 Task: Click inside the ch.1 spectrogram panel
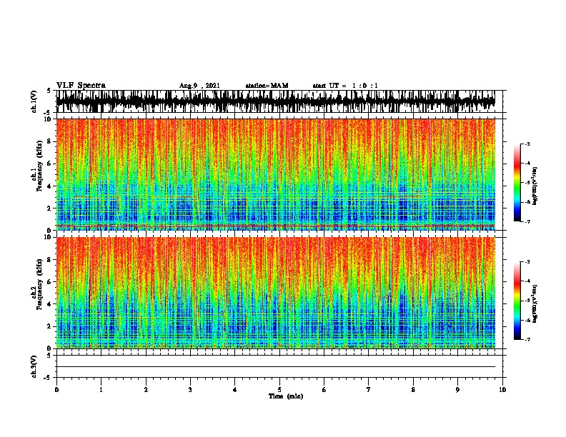pos(276,174)
